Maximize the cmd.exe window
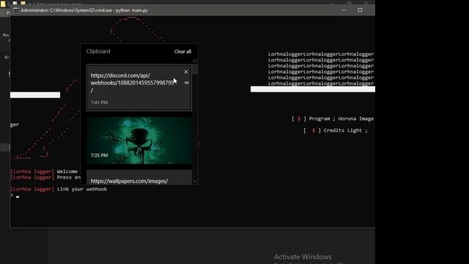This screenshot has width=469, height=264. coord(360,10)
